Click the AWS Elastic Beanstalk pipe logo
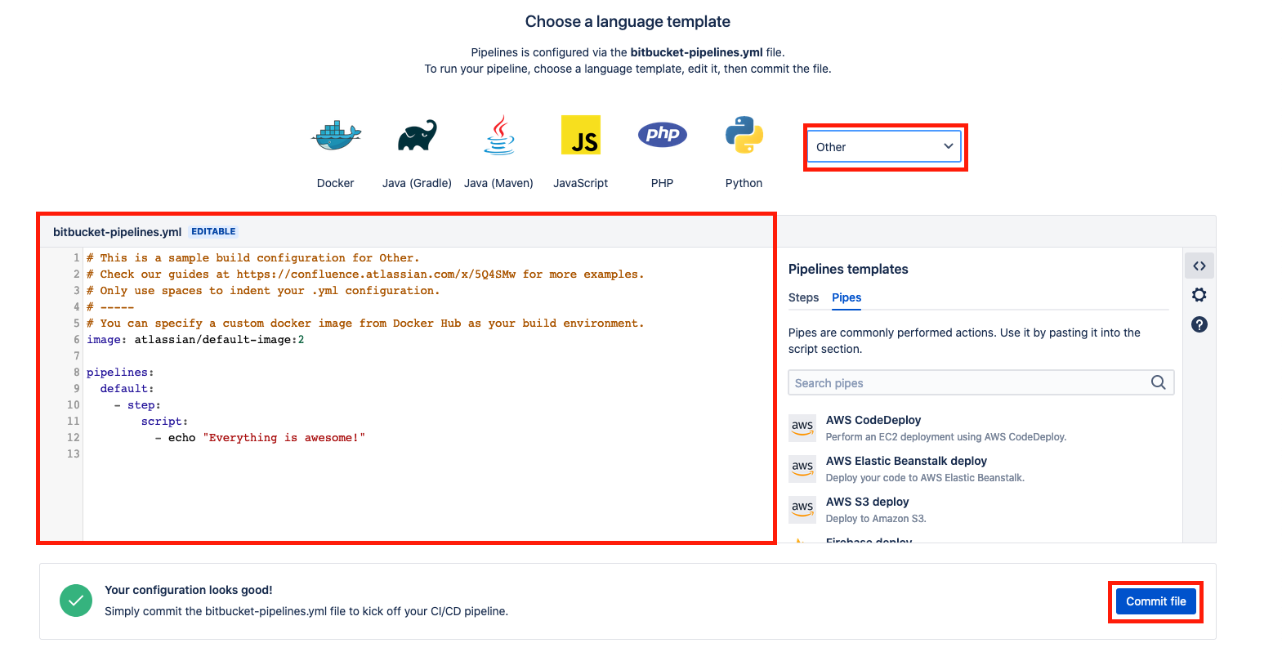Viewport: 1282px width, 652px height. [802, 468]
